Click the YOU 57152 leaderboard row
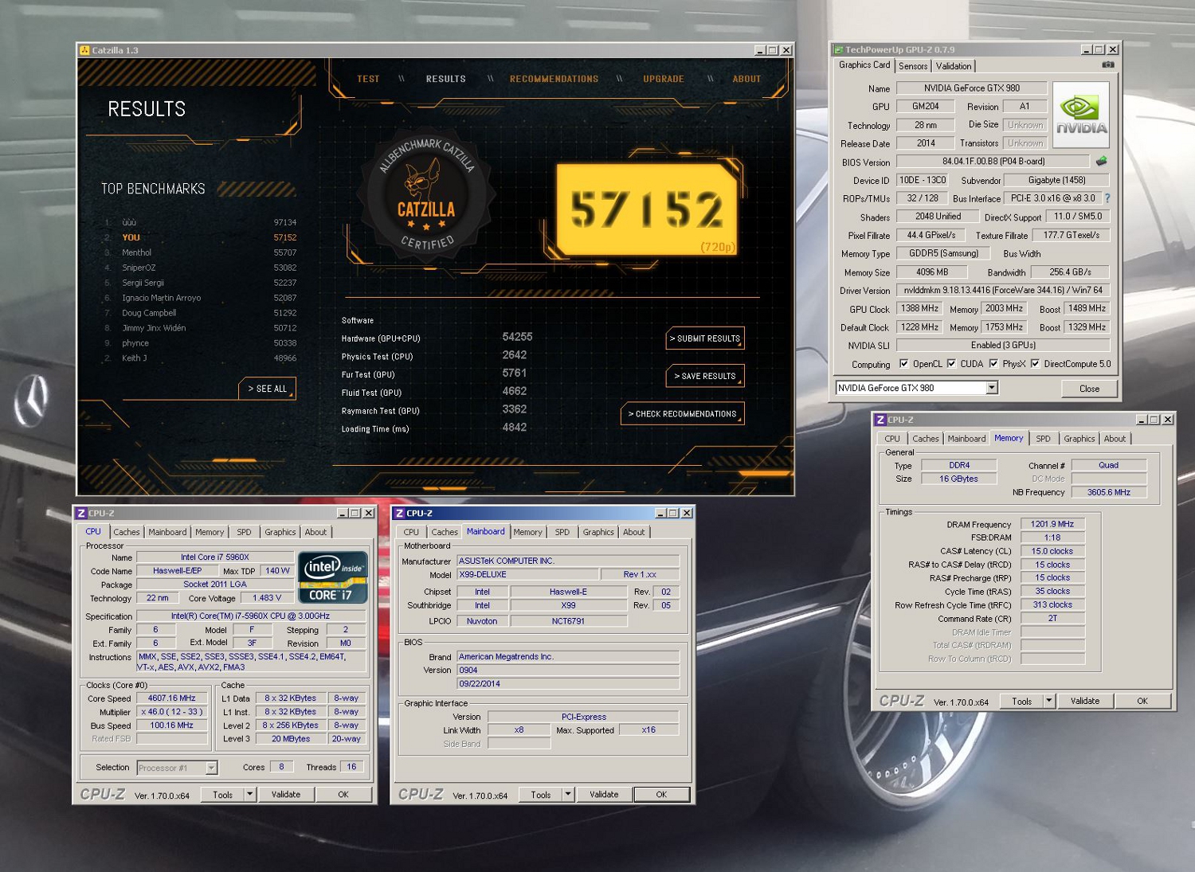This screenshot has height=872, width=1195. pos(200,237)
